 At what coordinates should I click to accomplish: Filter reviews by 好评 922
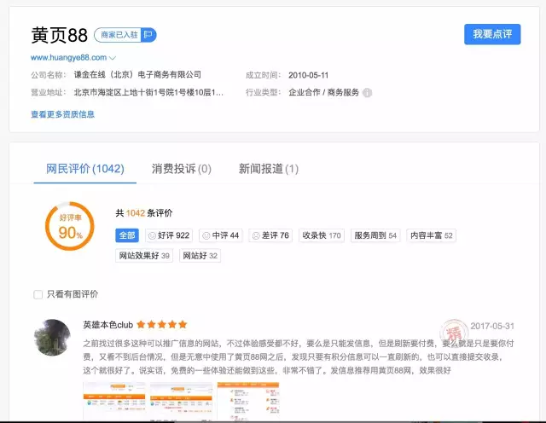point(169,235)
